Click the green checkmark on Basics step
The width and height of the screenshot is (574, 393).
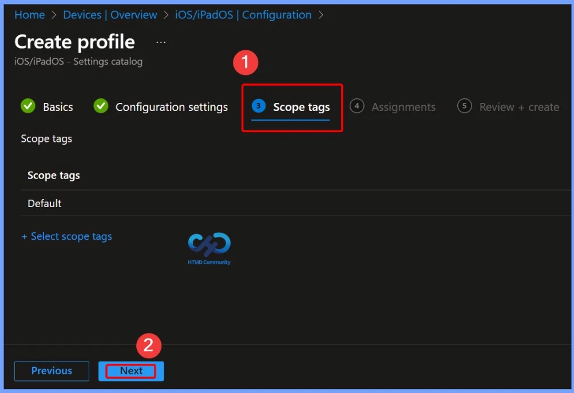(x=27, y=106)
